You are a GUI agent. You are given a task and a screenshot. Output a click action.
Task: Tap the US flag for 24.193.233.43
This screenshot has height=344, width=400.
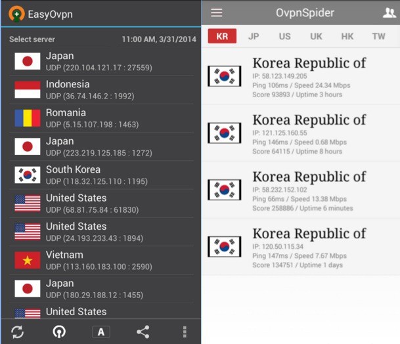[28, 232]
